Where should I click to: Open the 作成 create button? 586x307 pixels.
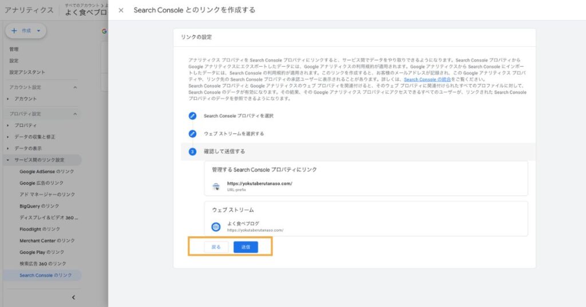point(26,31)
